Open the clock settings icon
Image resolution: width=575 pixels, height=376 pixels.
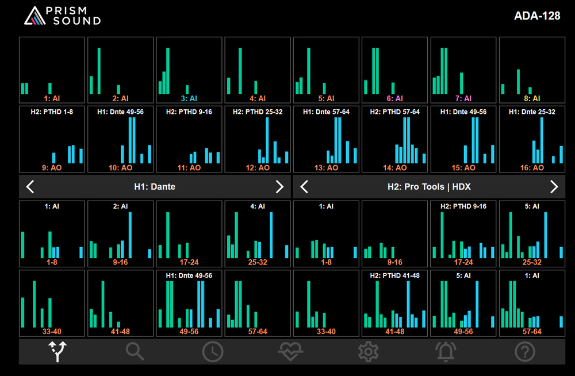click(213, 351)
